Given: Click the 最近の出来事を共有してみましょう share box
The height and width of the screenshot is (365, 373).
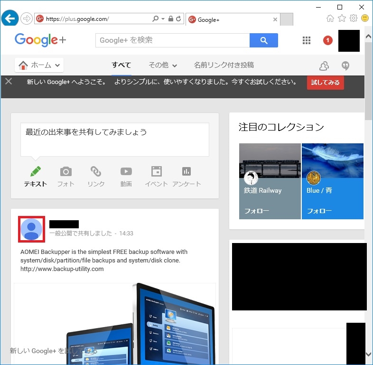Looking at the screenshot, I should (x=115, y=140).
